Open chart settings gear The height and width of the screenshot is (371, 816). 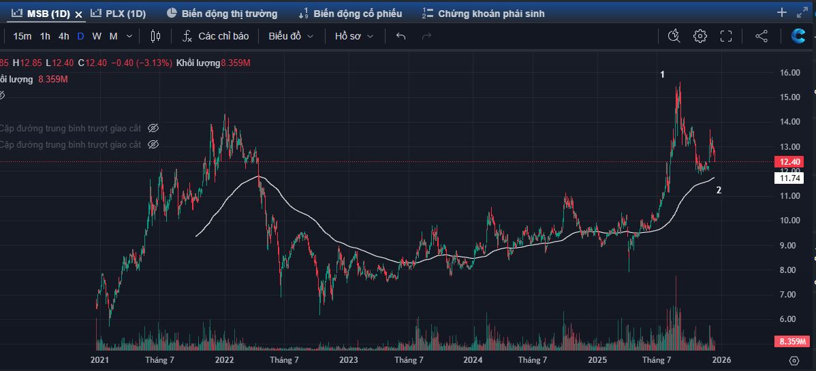click(x=700, y=36)
